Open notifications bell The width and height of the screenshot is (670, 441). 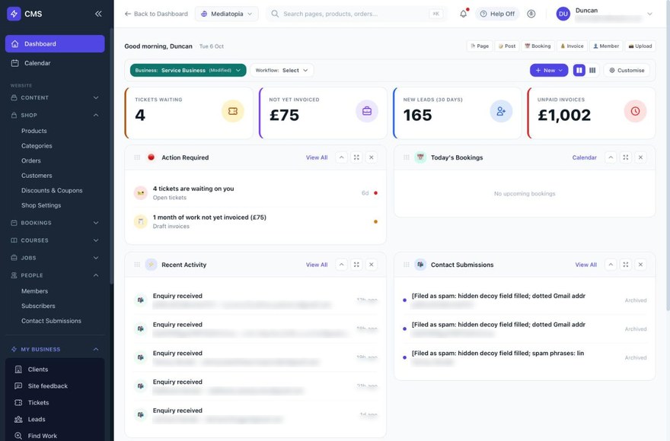coord(463,14)
